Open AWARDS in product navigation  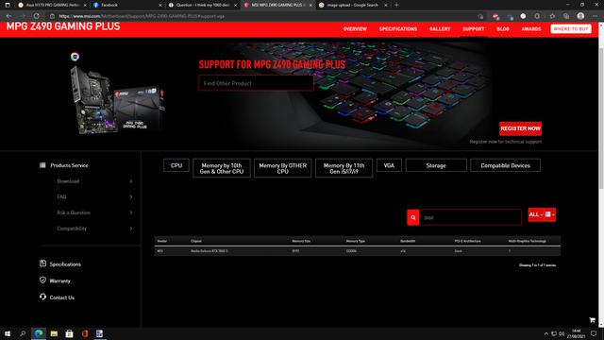pyautogui.click(x=531, y=29)
